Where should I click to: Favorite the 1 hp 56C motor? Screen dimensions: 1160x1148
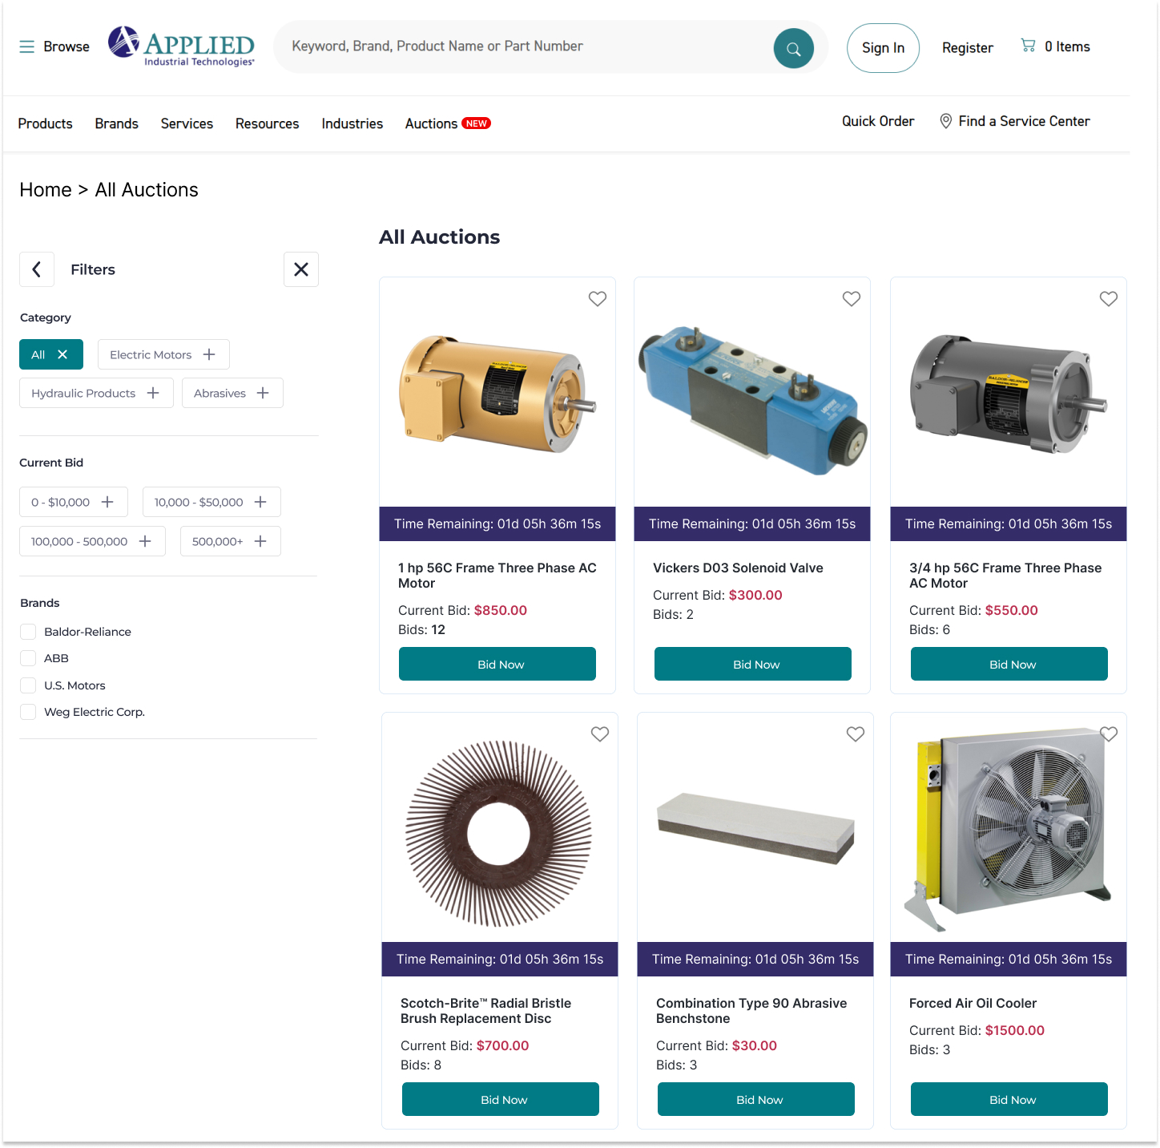598,298
